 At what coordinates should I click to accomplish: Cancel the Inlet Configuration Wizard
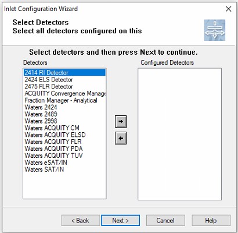(165, 220)
